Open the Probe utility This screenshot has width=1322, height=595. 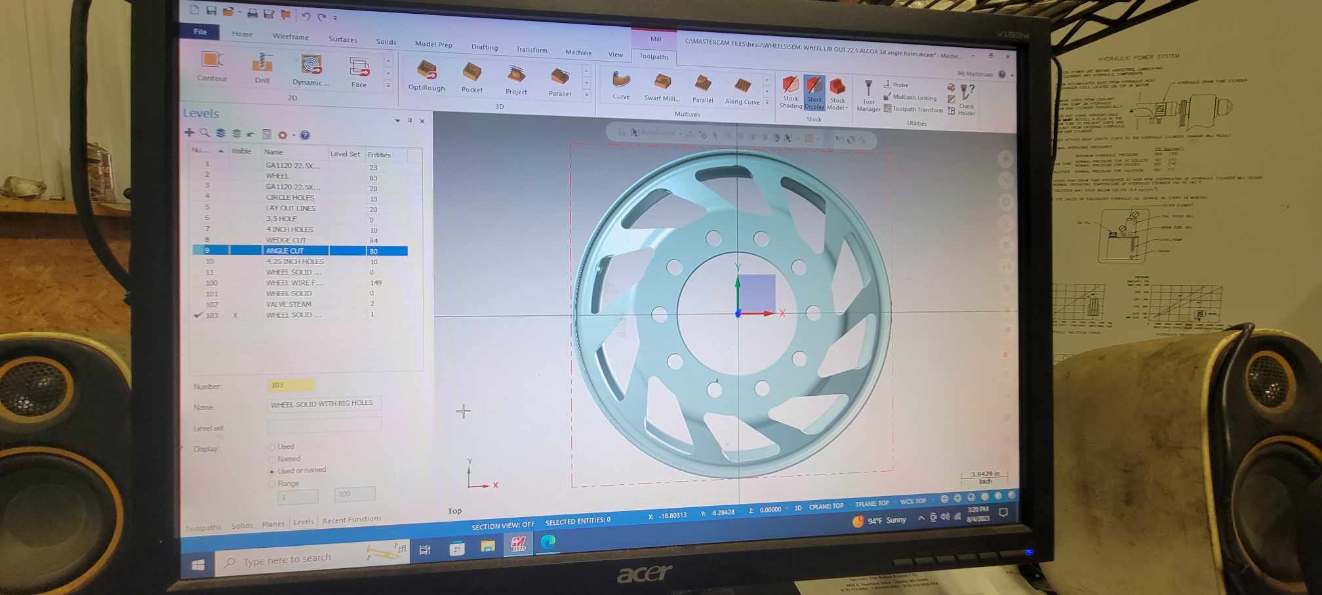point(896,85)
